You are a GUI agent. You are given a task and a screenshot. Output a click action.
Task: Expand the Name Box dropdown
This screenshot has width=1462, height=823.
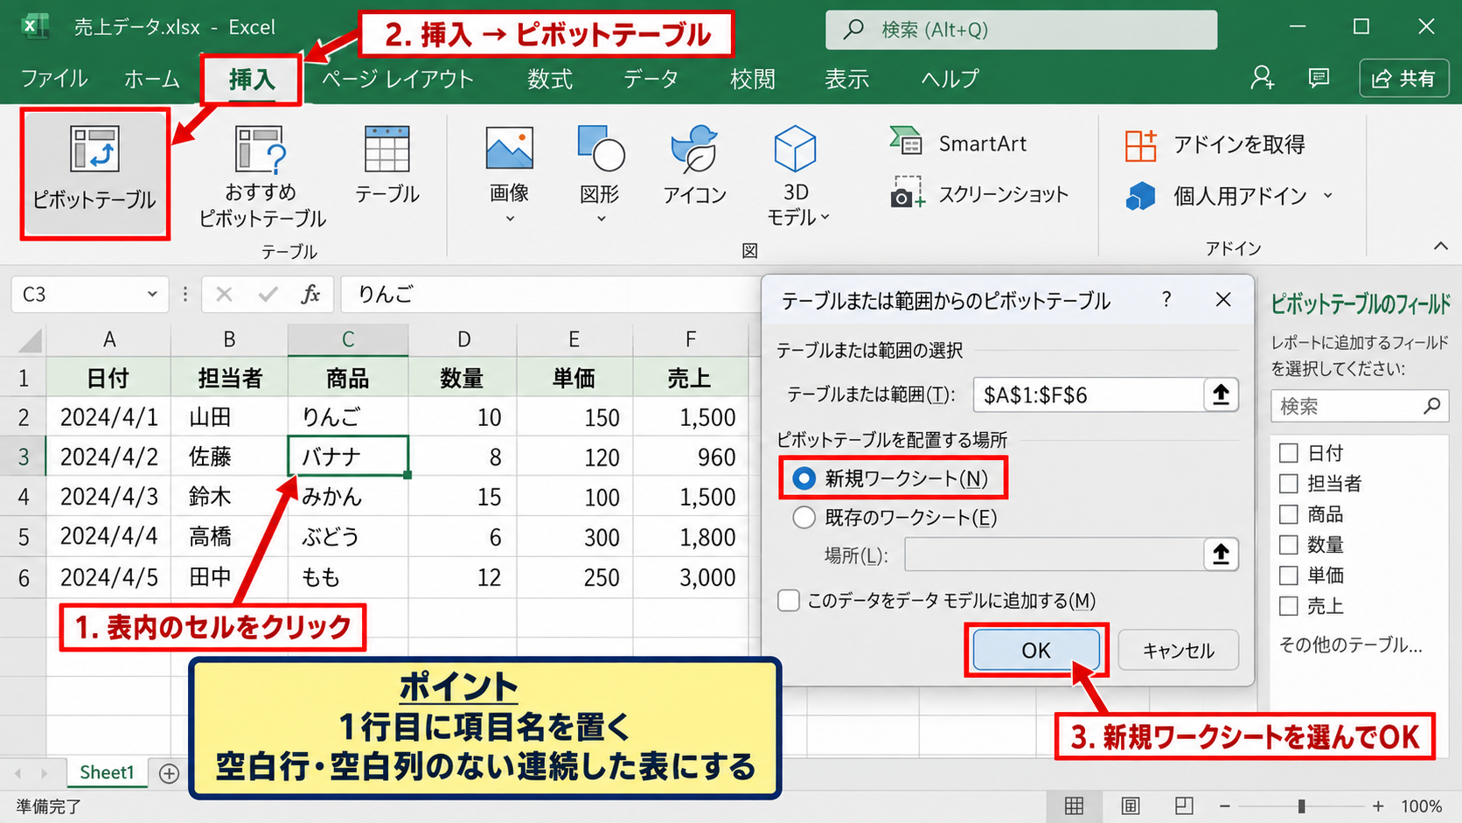[x=152, y=295]
